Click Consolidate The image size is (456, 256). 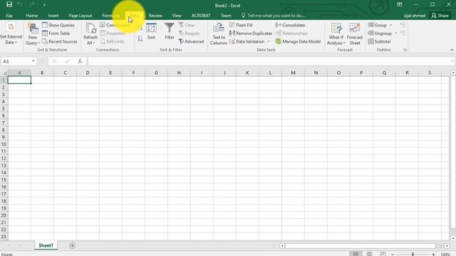[290, 25]
